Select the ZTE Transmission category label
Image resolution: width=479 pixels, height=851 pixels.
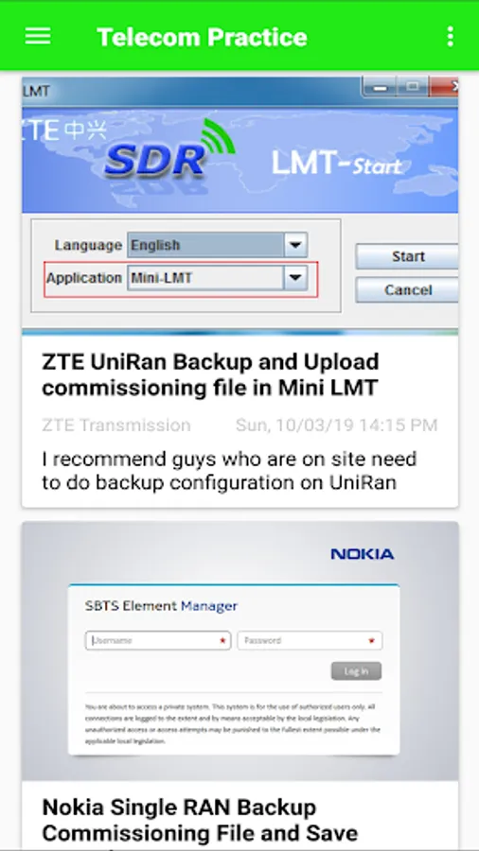coord(116,425)
